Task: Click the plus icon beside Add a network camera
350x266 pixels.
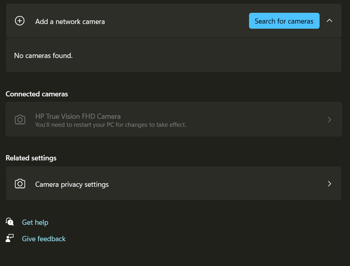Action: point(20,20)
